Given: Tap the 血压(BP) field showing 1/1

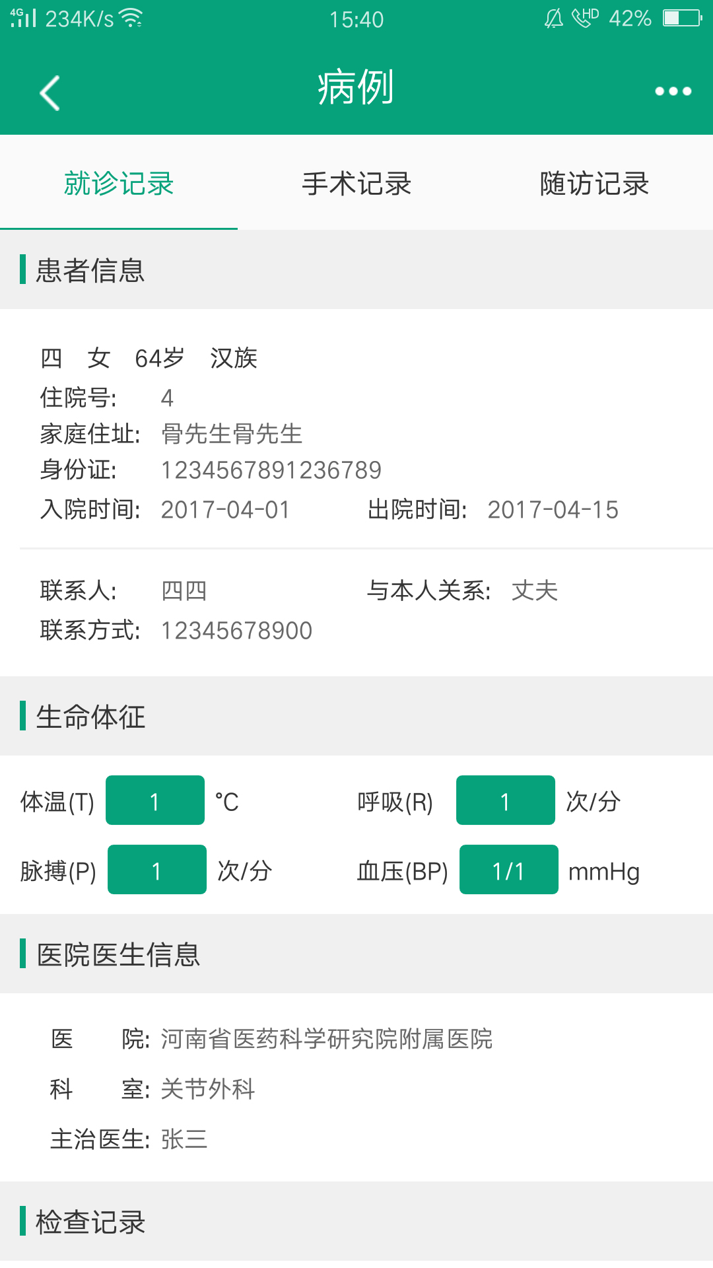Looking at the screenshot, I should [x=508, y=870].
